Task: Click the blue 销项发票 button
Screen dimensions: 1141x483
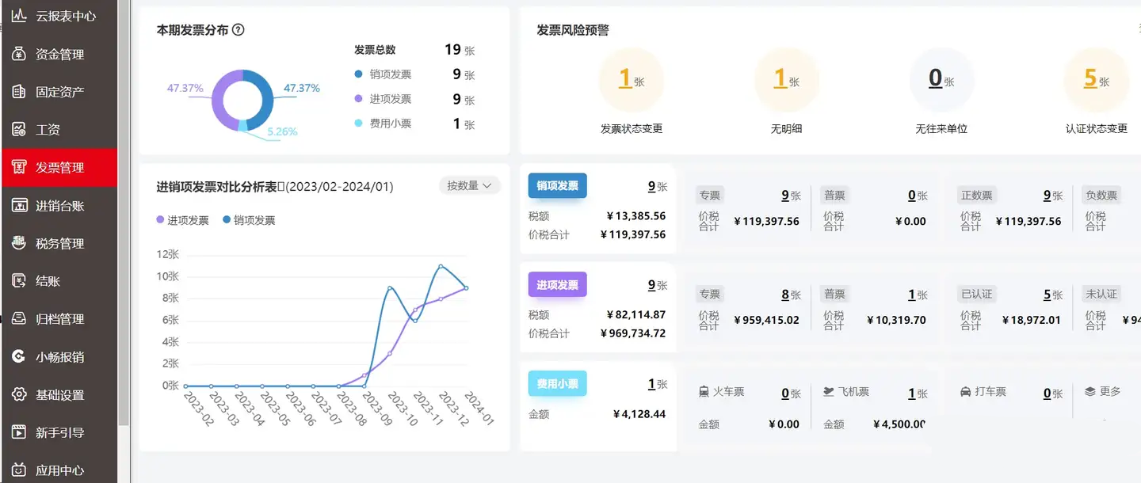Action: [558, 186]
